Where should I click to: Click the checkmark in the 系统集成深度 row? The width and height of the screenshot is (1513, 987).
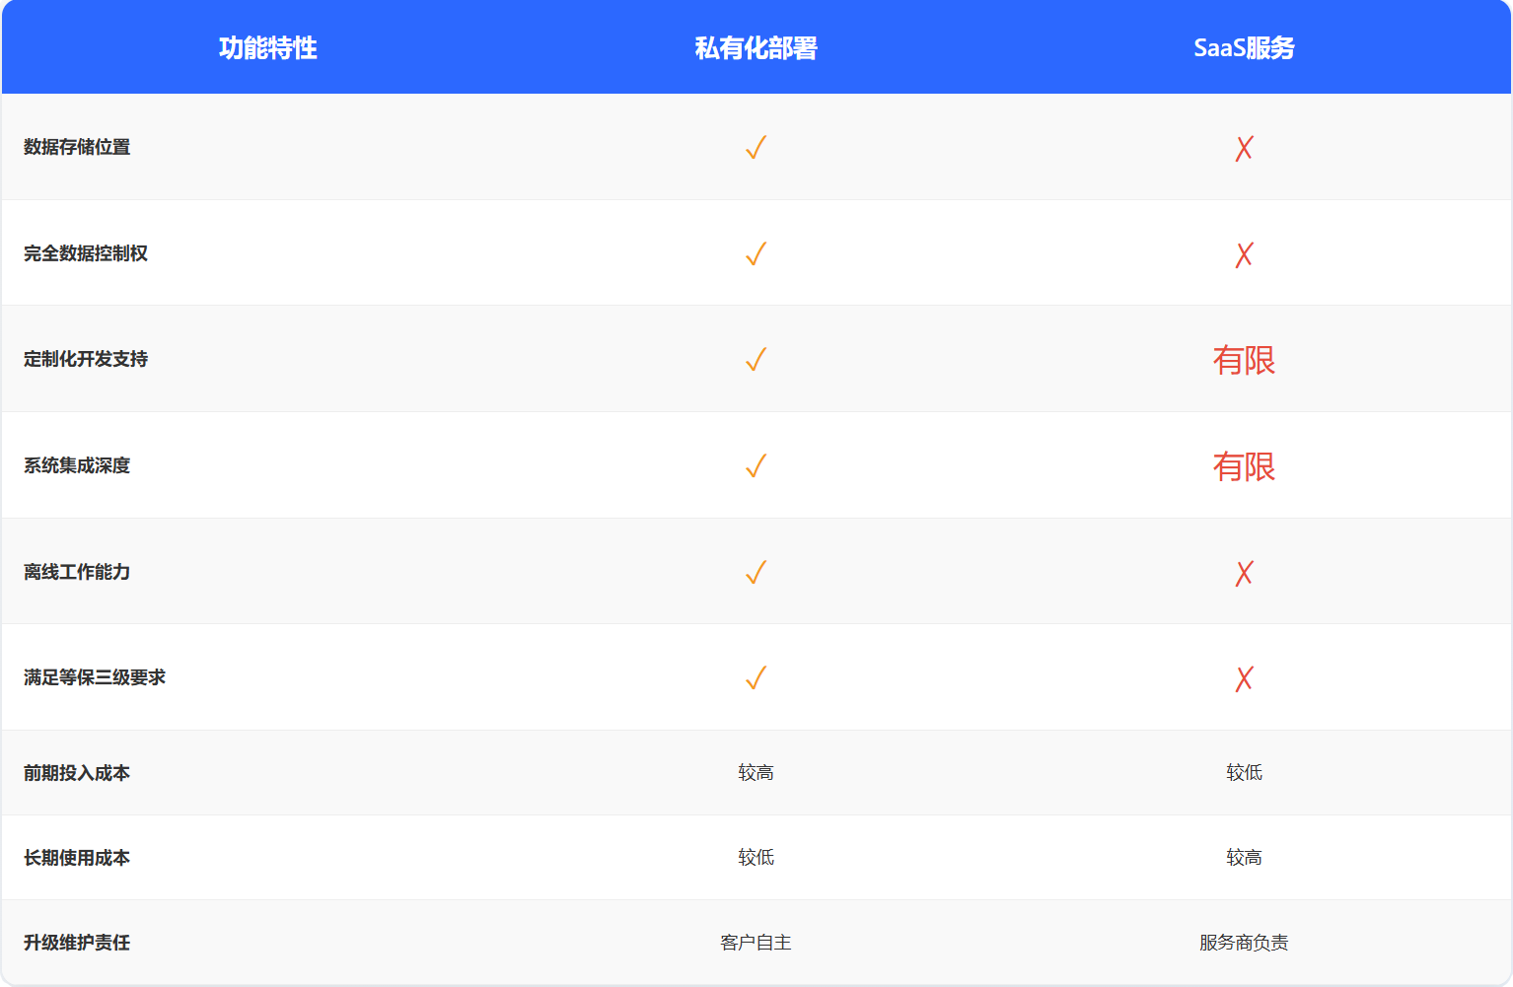(756, 466)
